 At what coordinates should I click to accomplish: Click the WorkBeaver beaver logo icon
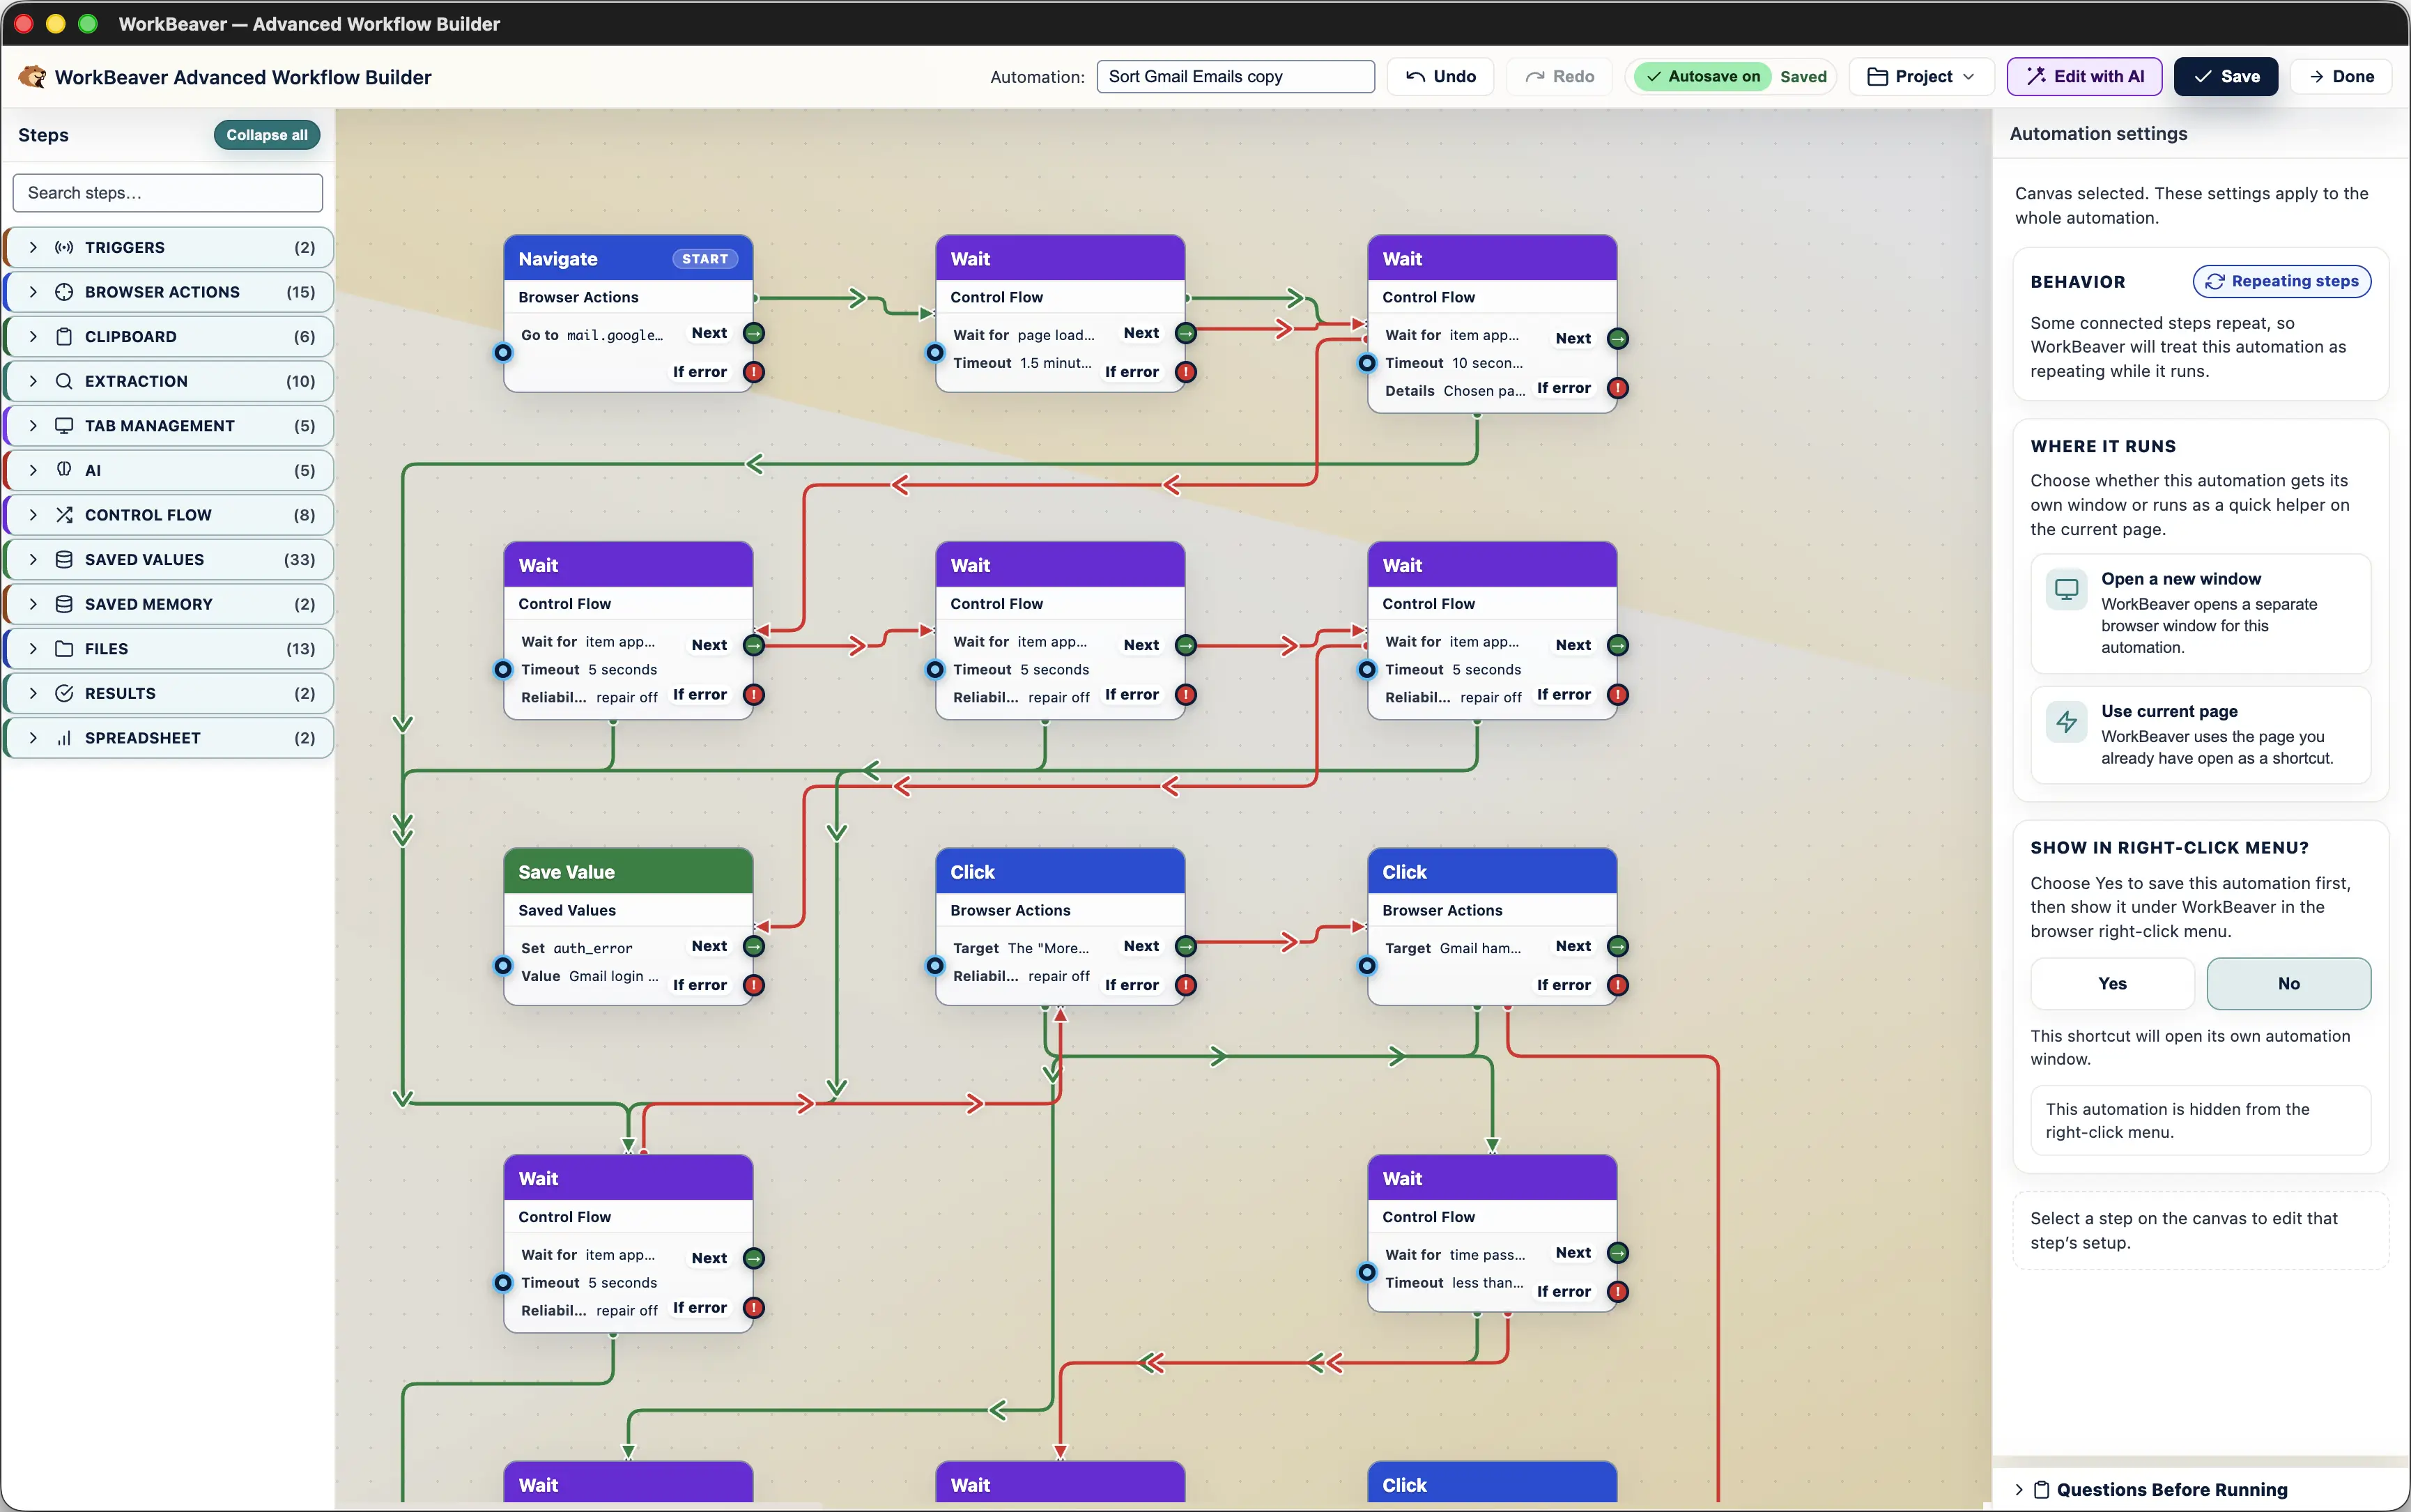32,77
